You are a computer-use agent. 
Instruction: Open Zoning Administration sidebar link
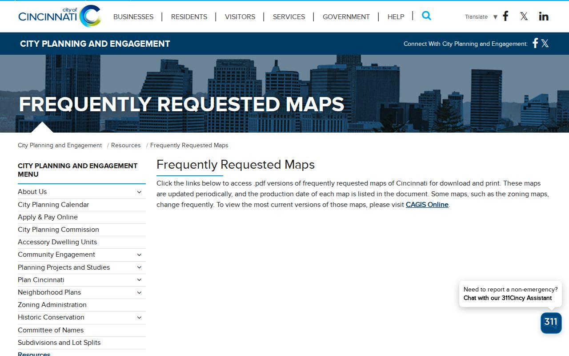click(52, 305)
